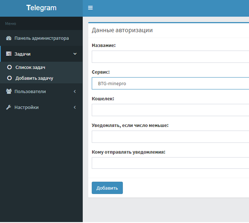Open the Сервис dropdown showing BTG-minepro
This screenshot has height=223, width=249.
[x=170, y=83]
